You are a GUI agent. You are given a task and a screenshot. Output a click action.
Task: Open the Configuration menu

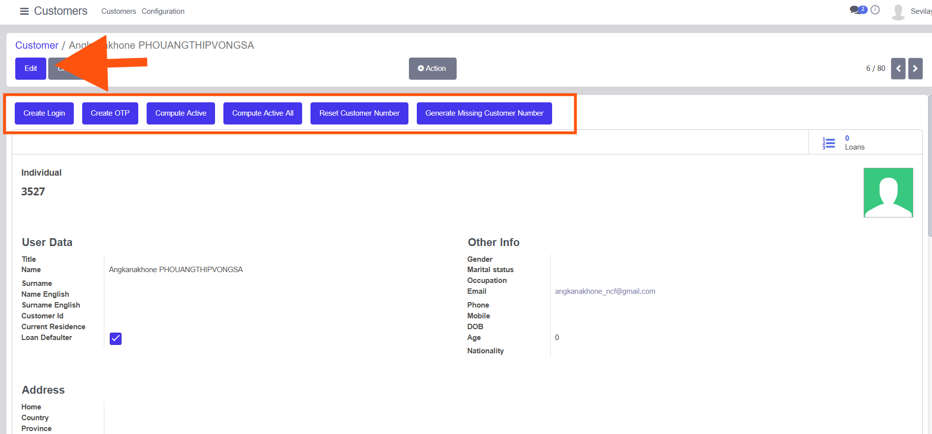[x=163, y=11]
